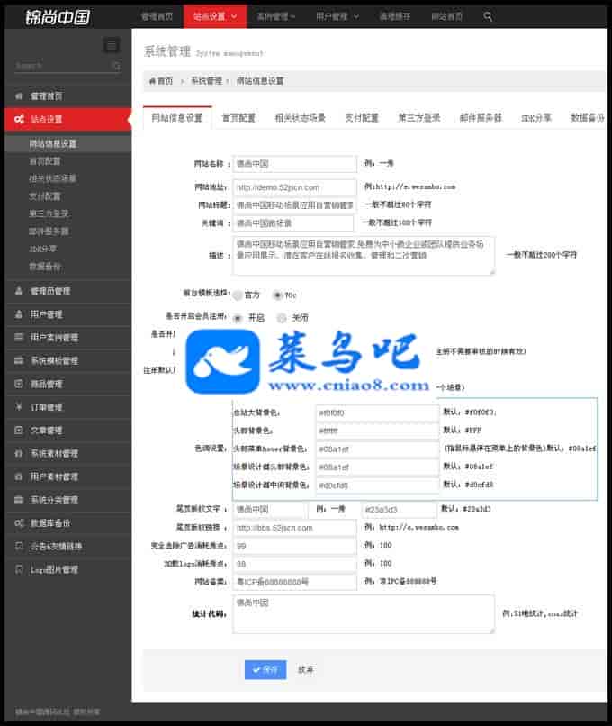Click the 订单管理 yen icon

(19, 407)
